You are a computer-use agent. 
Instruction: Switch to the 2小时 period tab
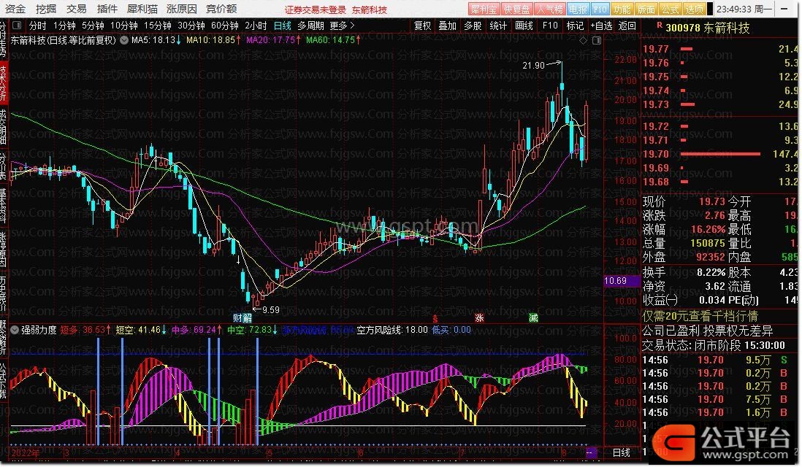pos(256,26)
